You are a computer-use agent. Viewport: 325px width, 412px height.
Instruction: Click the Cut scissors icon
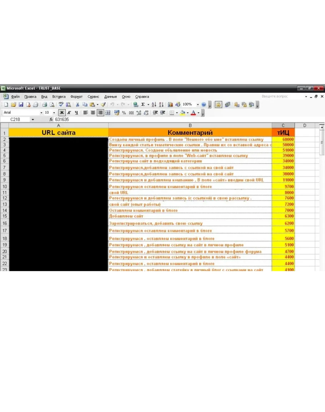(77, 105)
